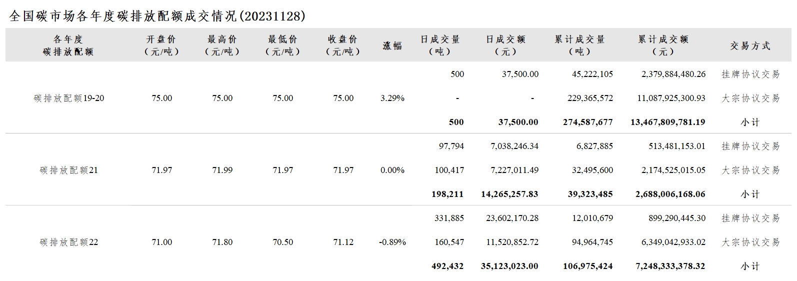Click cumulative turnover 7,248,333,378.32

point(670,266)
